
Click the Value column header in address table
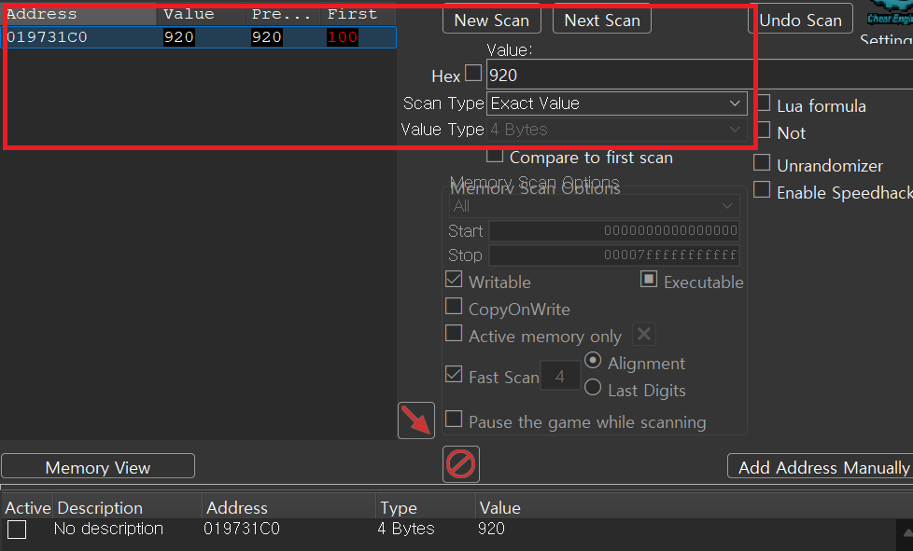click(x=499, y=508)
